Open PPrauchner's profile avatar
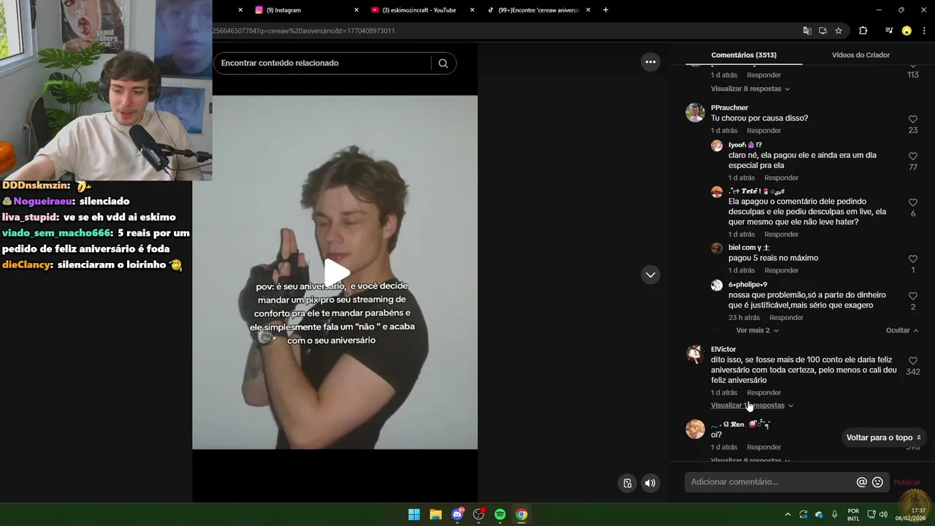The image size is (935, 526). [695, 113]
